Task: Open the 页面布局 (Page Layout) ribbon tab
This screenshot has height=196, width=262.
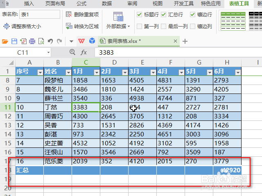Action: pos(55,3)
